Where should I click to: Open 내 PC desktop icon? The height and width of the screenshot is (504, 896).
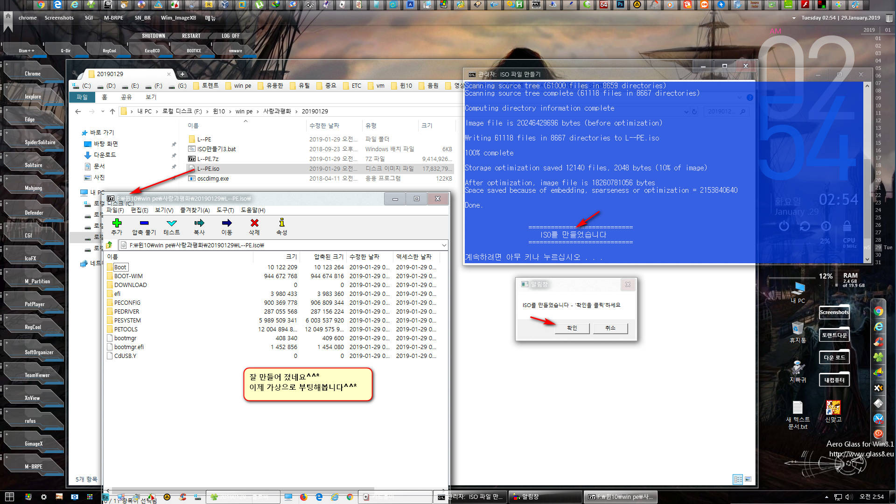click(798, 293)
